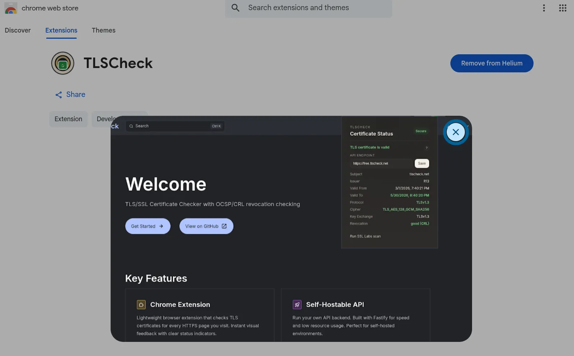Click the Share icon

(59, 95)
